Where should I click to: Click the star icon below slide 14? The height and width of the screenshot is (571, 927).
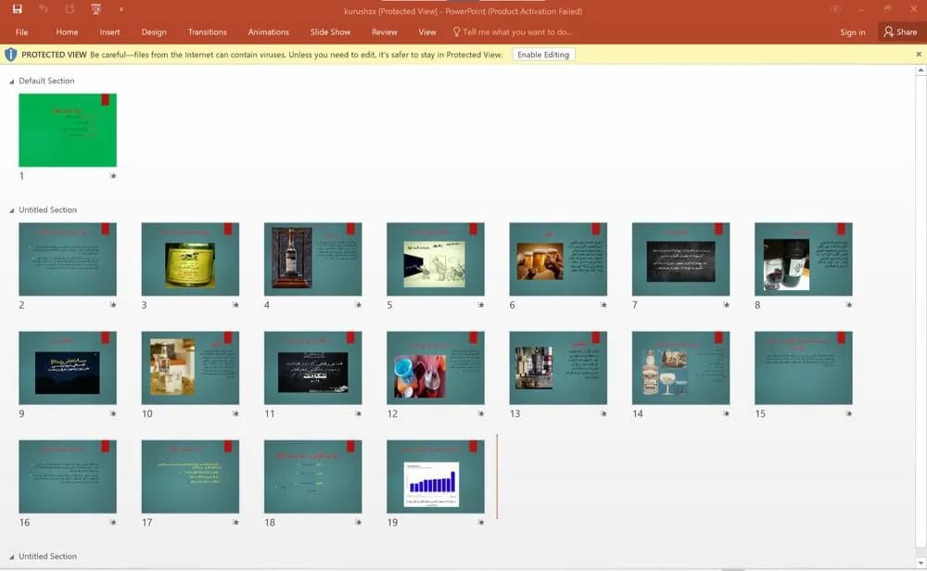tap(726, 413)
